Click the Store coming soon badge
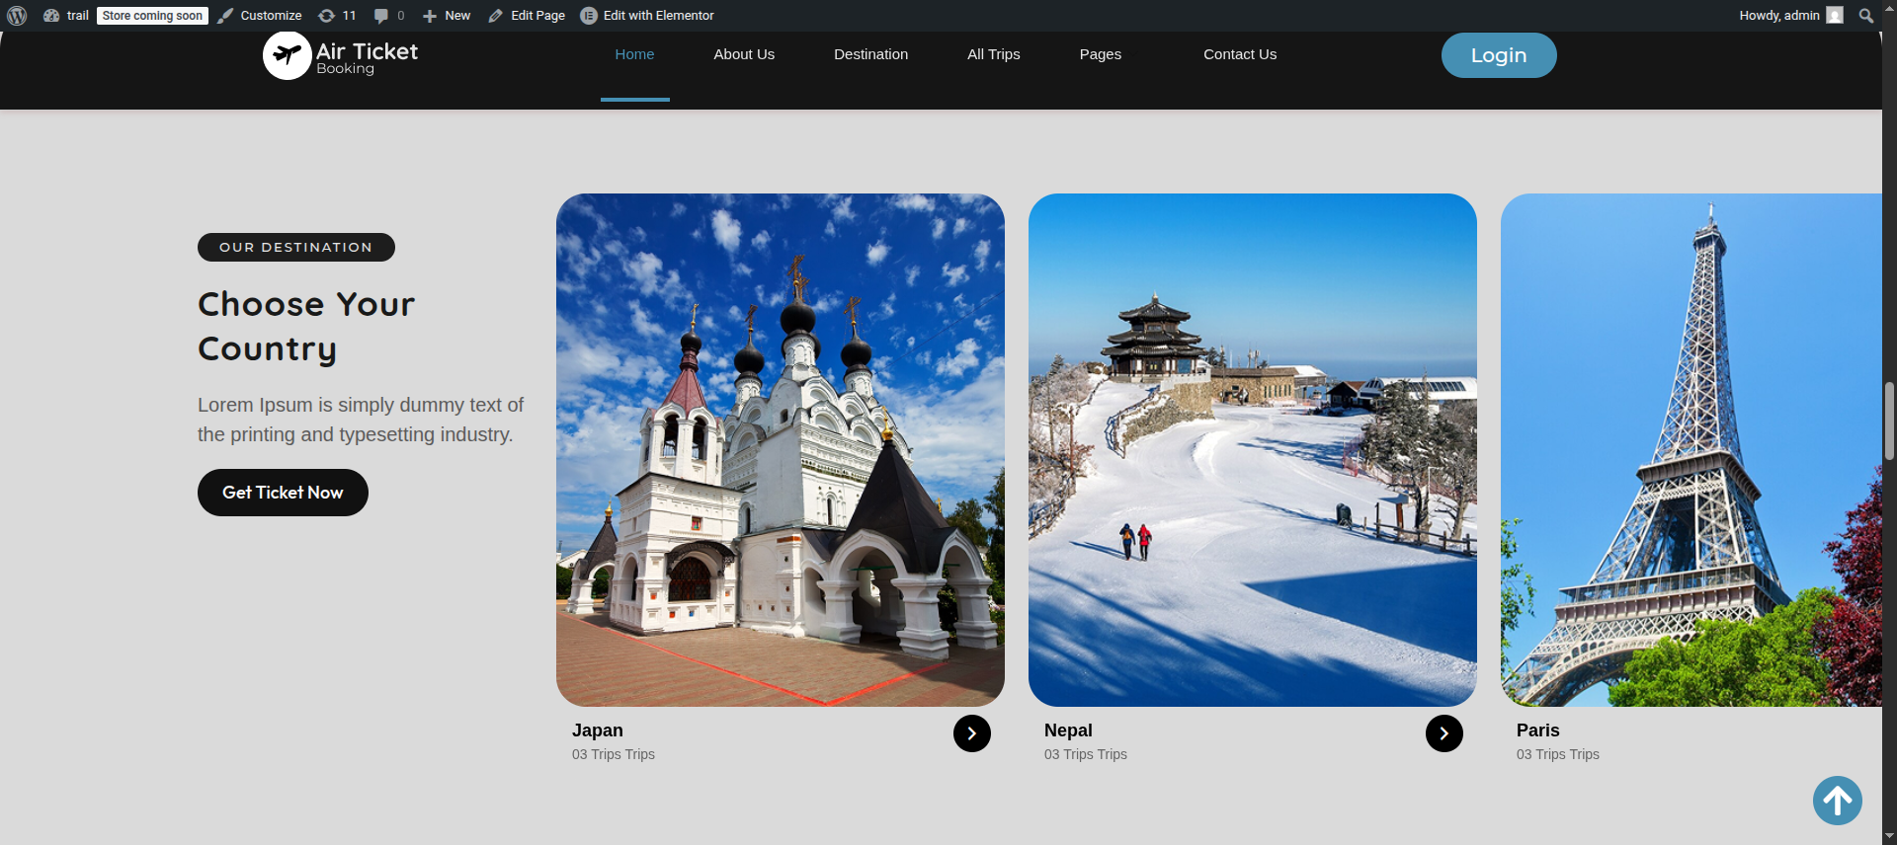Screen dimensions: 1897x845 [x=152, y=16]
